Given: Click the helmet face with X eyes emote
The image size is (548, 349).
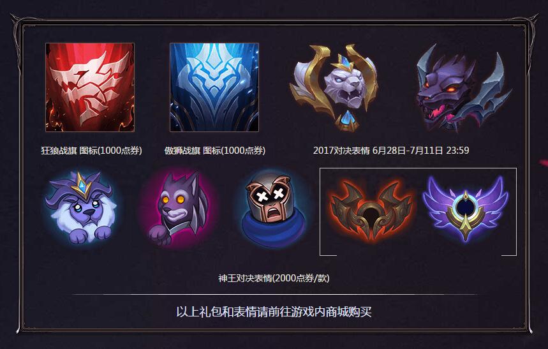Looking at the screenshot, I should pyautogui.click(x=274, y=209).
